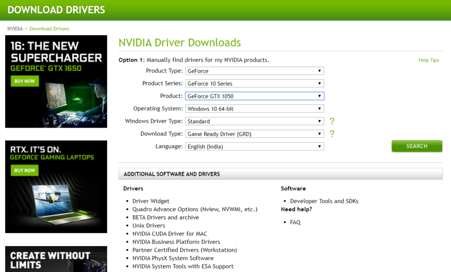Open the Product dropdown showing GeForce GTX 1050
This screenshot has height=272, width=451.
(x=255, y=96)
